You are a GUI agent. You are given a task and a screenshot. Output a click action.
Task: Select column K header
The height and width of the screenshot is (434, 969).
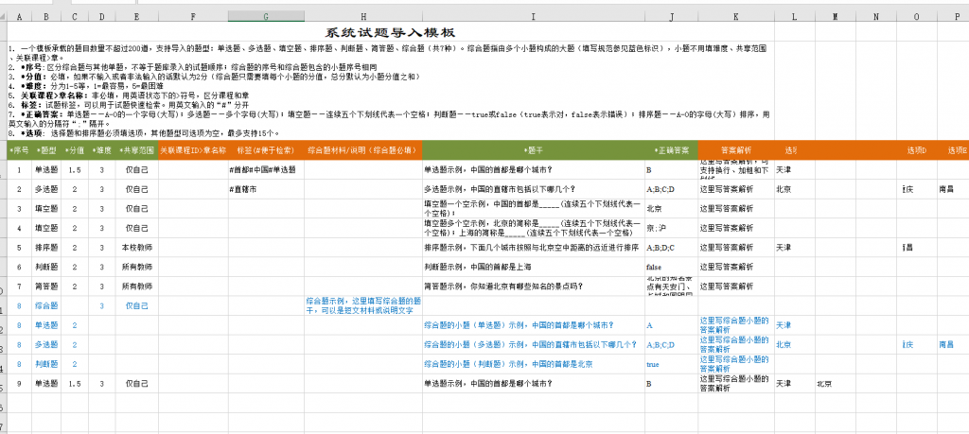coord(736,17)
